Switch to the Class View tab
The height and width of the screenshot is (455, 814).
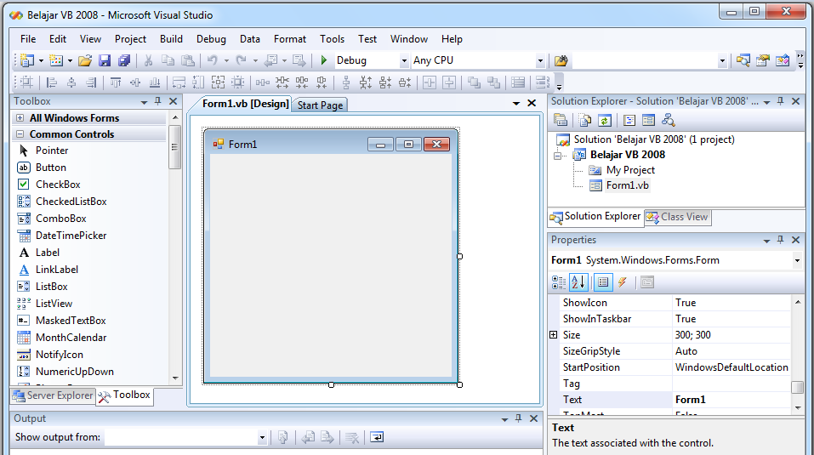pyautogui.click(x=677, y=217)
